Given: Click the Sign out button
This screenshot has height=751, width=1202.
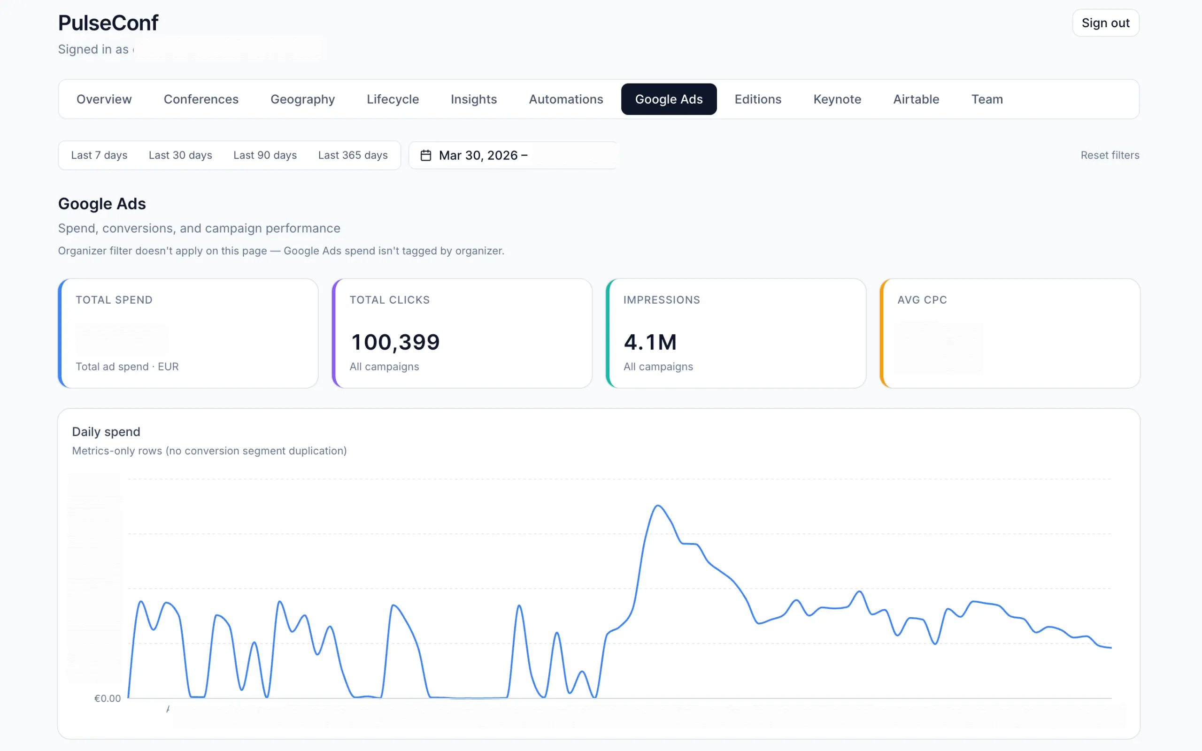Looking at the screenshot, I should coord(1106,23).
